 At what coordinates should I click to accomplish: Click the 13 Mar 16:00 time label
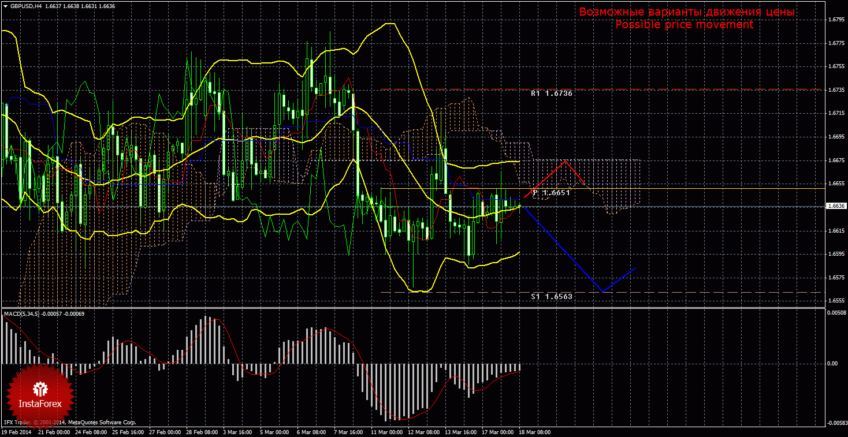click(x=462, y=432)
